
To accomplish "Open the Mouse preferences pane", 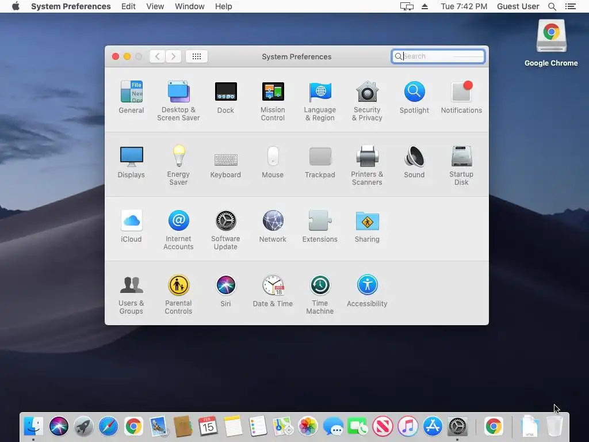I will point(273,162).
